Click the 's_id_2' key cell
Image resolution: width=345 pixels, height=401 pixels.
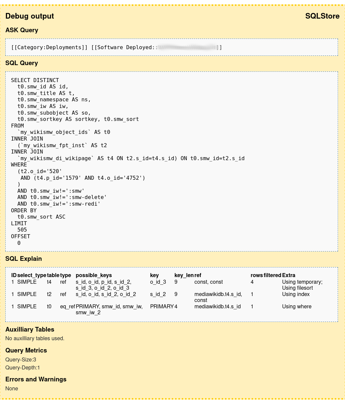coord(158,294)
